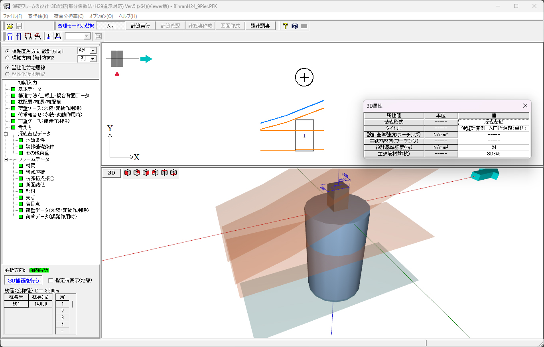This screenshot has width=544, height=347.
Task: Select the top-face cube view icon
Action: tap(164, 173)
